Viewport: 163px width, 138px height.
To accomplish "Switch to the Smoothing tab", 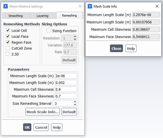I will (x=16, y=16).
